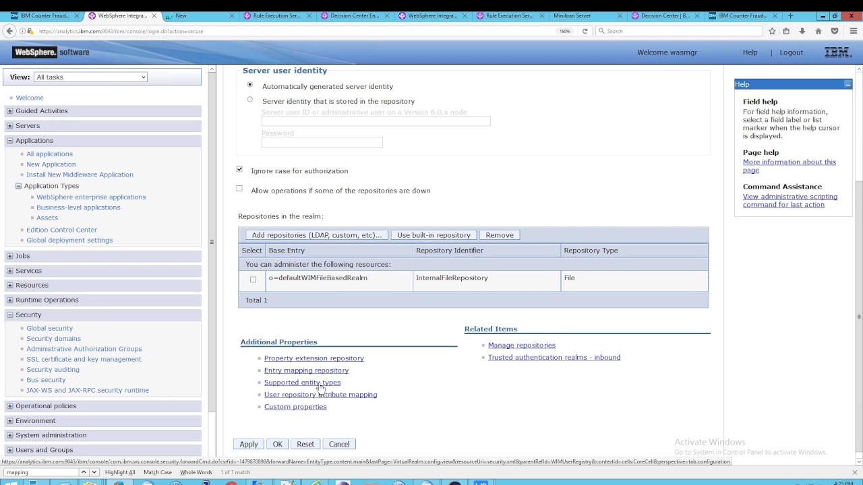Screen dimensions: 863x485
Task: Open the View All tasks dropdown
Action: click(x=90, y=77)
